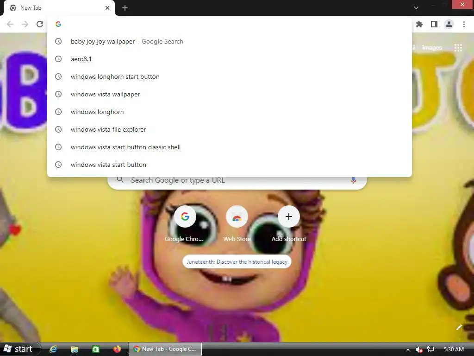Screen dimensions: 474x356
Task: Open File Explorer from taskbar
Action: [75, 349]
